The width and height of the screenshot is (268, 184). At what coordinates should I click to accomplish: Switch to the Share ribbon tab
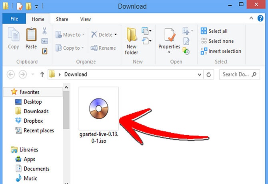coord(62,19)
